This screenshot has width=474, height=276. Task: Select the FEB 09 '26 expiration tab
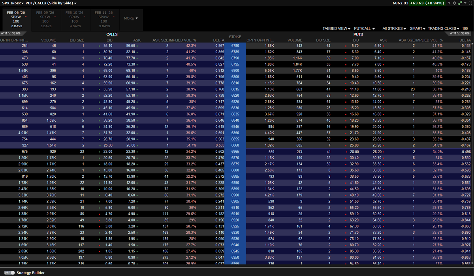[x=45, y=19]
